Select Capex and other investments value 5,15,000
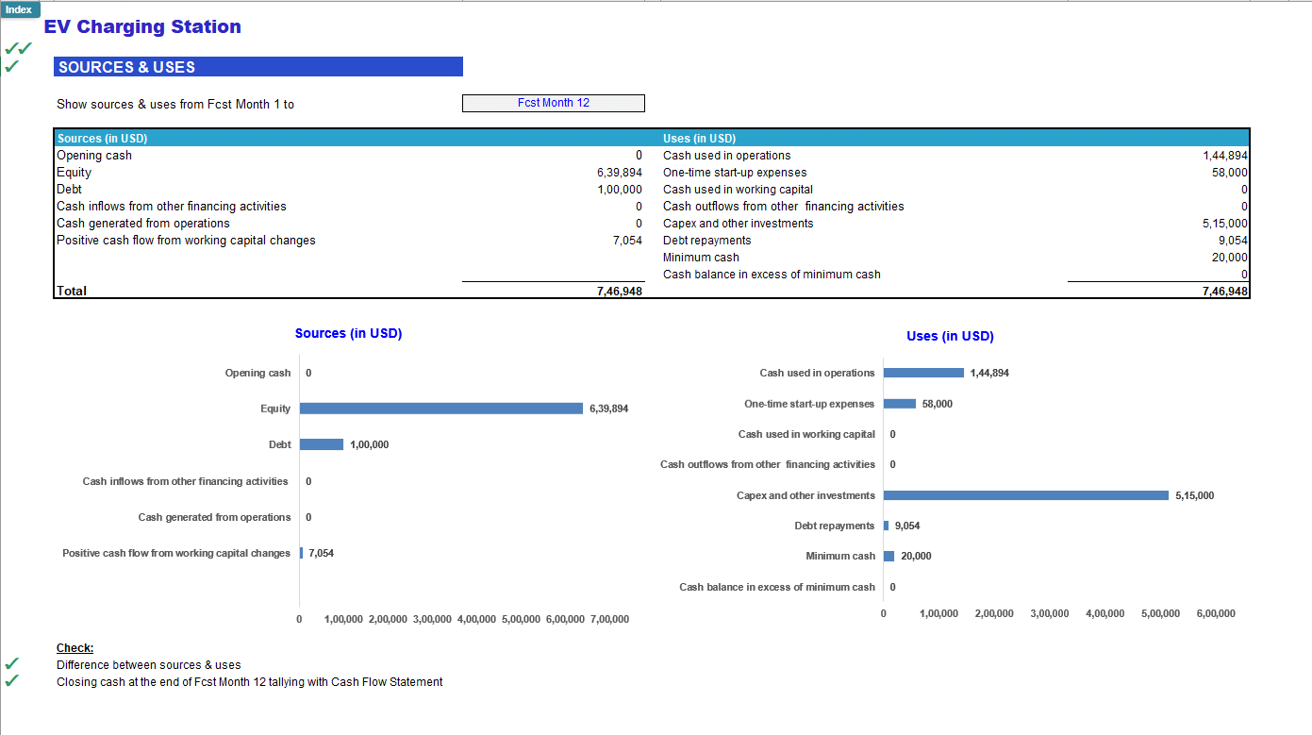This screenshot has width=1312, height=735. pos(1225,224)
